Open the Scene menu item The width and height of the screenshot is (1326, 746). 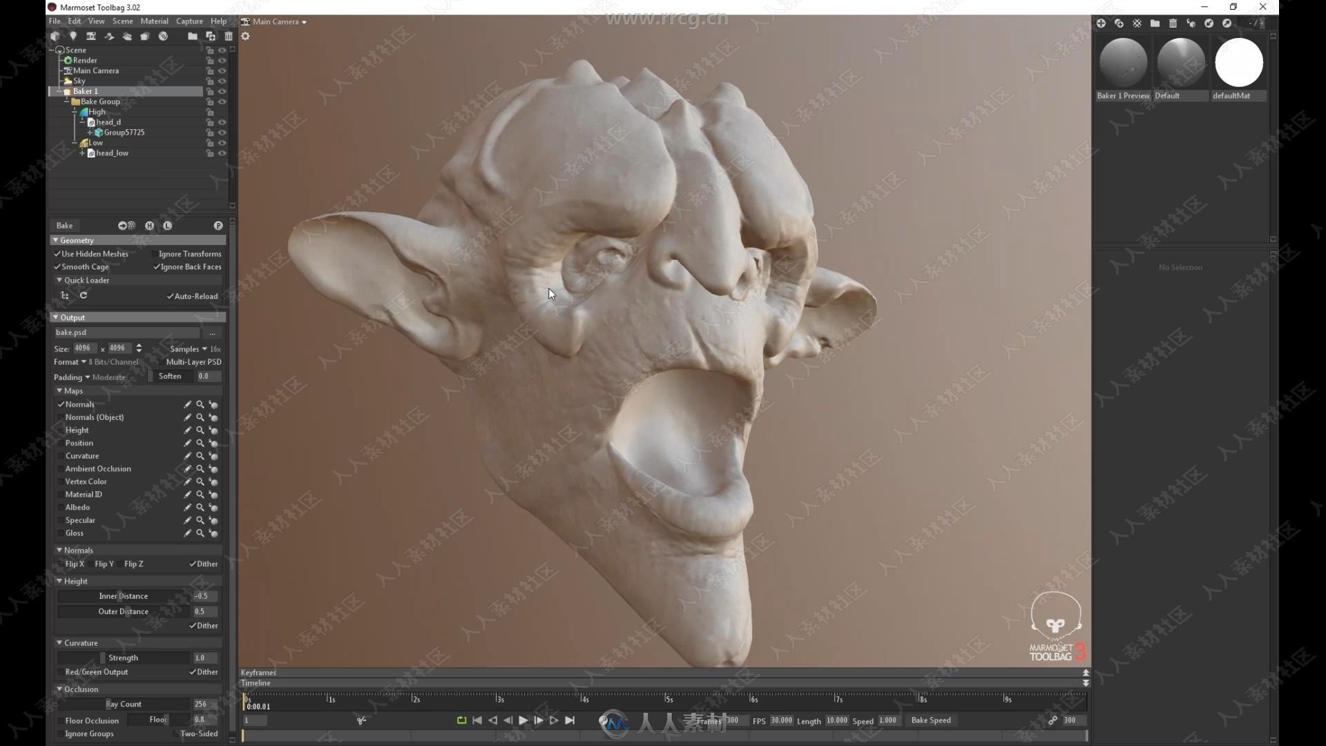coord(122,20)
